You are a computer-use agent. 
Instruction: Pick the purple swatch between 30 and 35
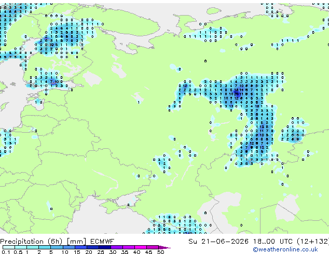pos(116,247)
